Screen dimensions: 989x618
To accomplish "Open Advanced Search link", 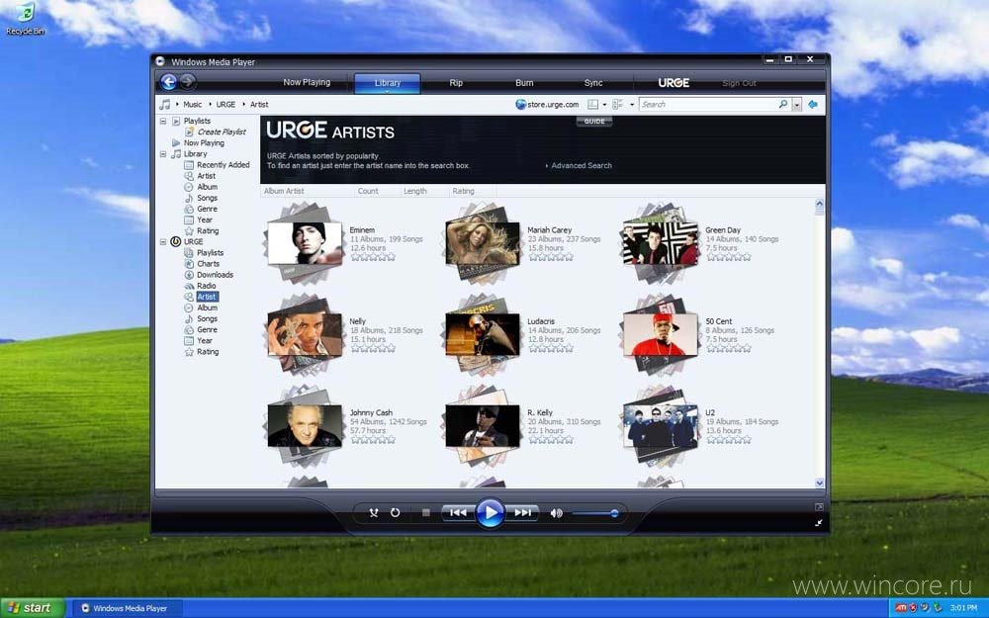I will [x=582, y=165].
